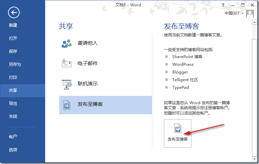Select the 邀请他人 share option
Screen dimensions: 259x164
(x=105, y=43)
